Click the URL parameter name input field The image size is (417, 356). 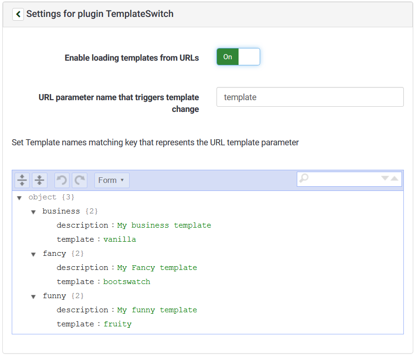click(309, 97)
